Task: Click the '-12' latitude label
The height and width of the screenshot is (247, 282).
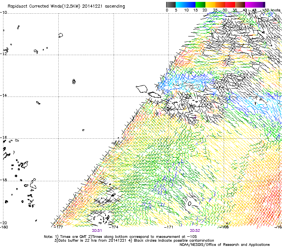Action: point(3,54)
